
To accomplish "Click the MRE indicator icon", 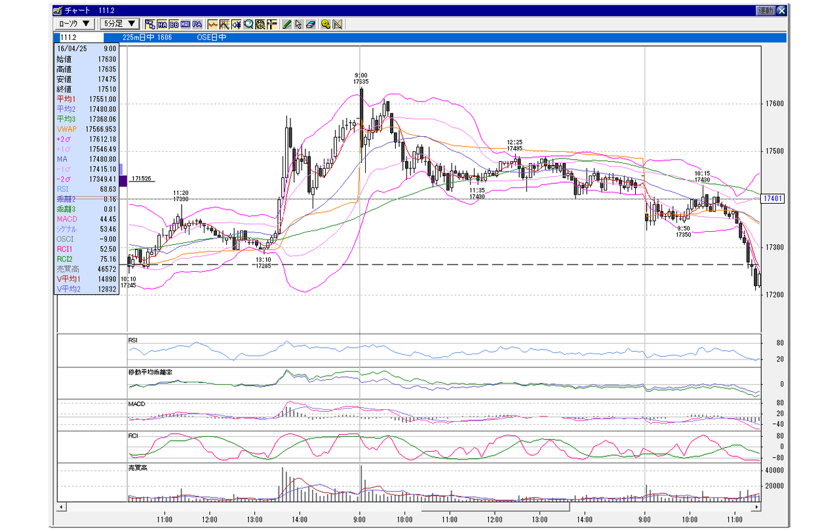I will [185, 24].
